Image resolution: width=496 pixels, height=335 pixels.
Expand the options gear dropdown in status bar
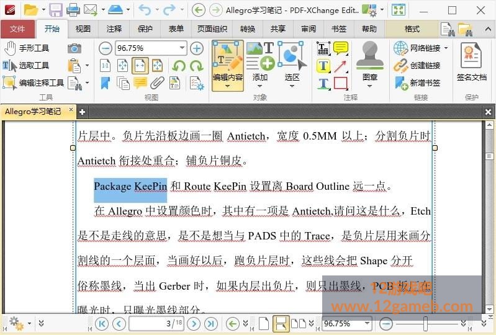(x=29, y=323)
